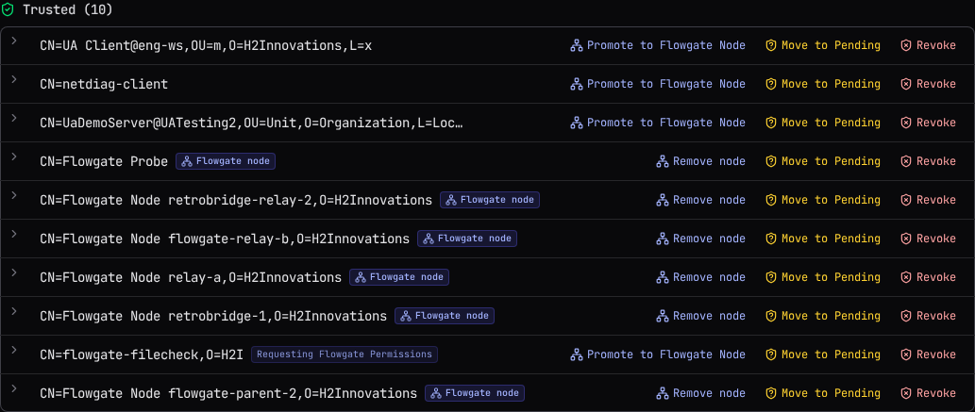Expand the flowgate-filecheck certificate row
The image size is (975, 412).
[14, 350]
